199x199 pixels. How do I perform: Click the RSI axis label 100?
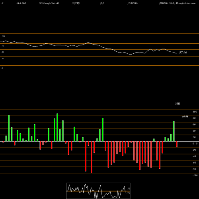(4, 36)
